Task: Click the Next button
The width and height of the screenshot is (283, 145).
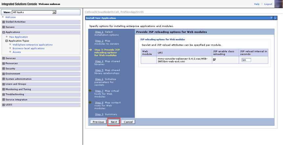Action: [x=114, y=122]
